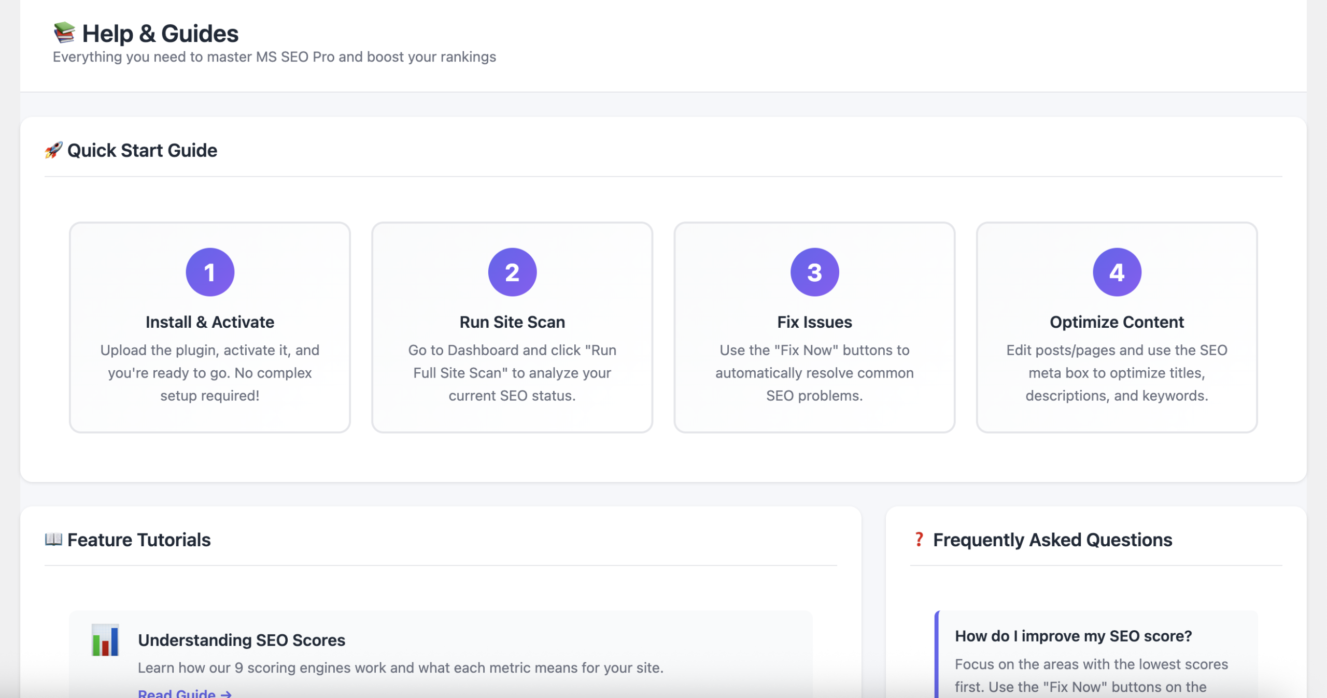This screenshot has height=698, width=1327.
Task: Click the red question mark FAQ icon
Action: (x=919, y=540)
